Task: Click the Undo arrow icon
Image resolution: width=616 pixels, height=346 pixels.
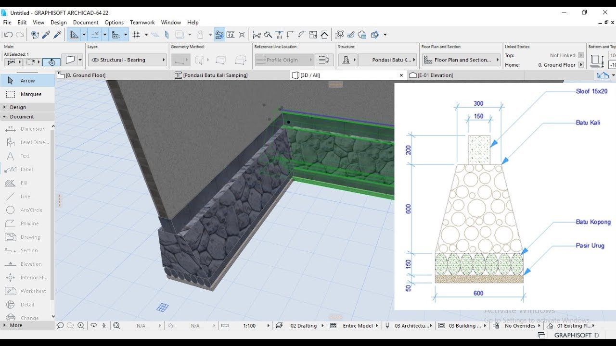Action: click(8, 35)
